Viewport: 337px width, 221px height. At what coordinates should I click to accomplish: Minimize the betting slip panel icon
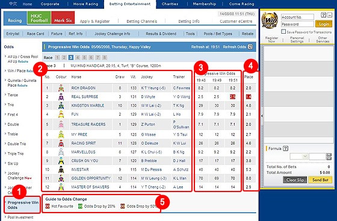click(330, 15)
